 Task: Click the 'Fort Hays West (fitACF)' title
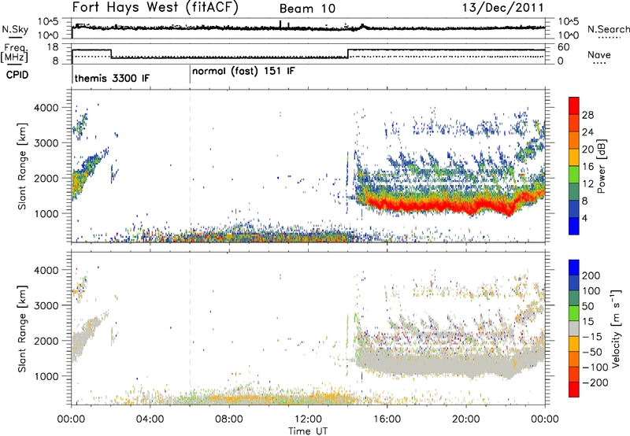point(155,8)
